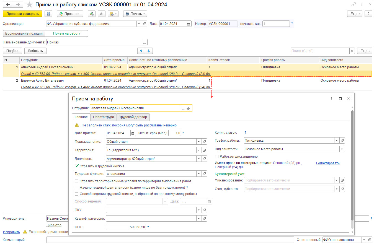Open employee selection ellipsis in Сотрудник field
The height and width of the screenshot is (244, 374).
(x=183, y=108)
